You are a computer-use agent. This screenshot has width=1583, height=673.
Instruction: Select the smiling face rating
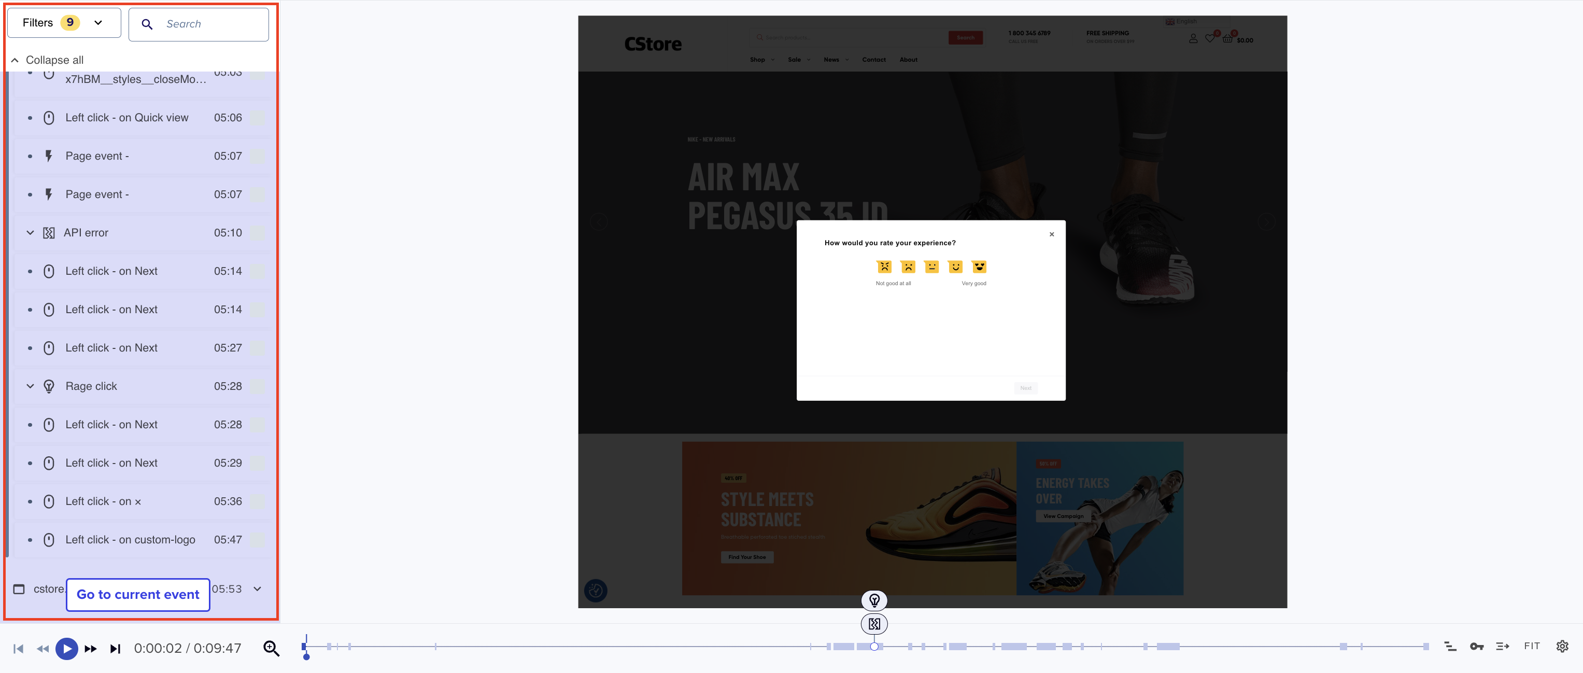pyautogui.click(x=955, y=267)
